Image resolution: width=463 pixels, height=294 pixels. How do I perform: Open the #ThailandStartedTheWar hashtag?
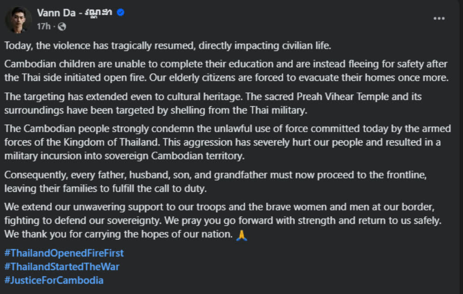point(62,267)
